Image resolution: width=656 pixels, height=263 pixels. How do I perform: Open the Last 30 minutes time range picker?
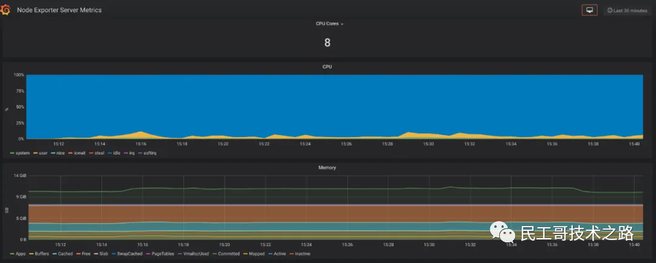(627, 10)
